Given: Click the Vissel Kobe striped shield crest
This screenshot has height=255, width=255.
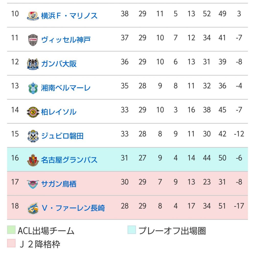Looking at the screenshot, I should 33,40.
